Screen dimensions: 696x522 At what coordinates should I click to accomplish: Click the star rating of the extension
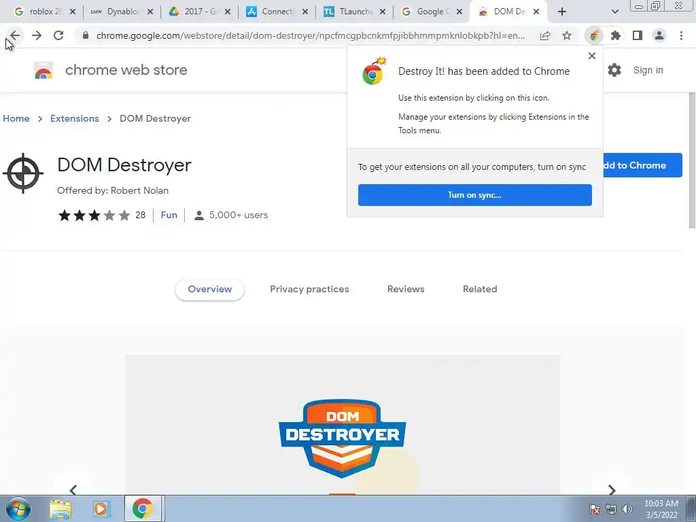(94, 215)
